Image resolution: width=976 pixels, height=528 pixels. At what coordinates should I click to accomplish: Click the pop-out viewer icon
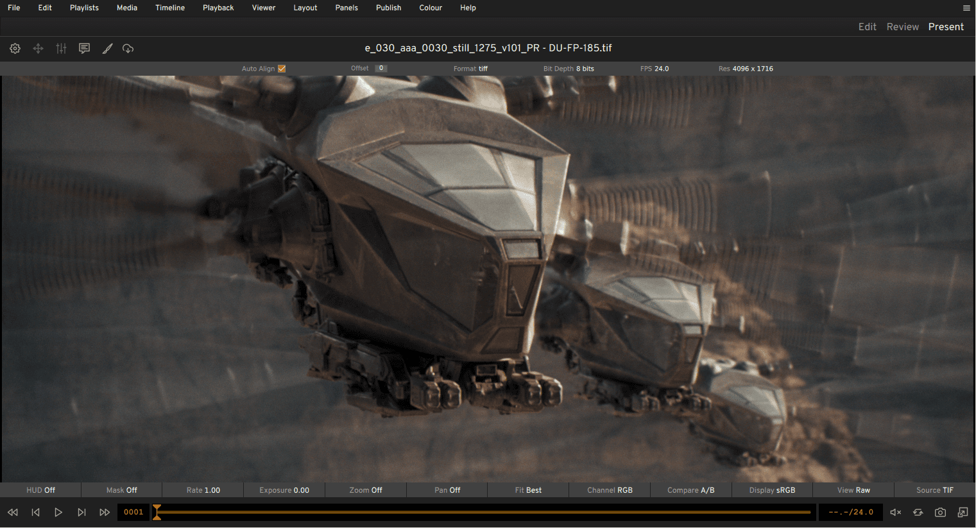(x=963, y=512)
